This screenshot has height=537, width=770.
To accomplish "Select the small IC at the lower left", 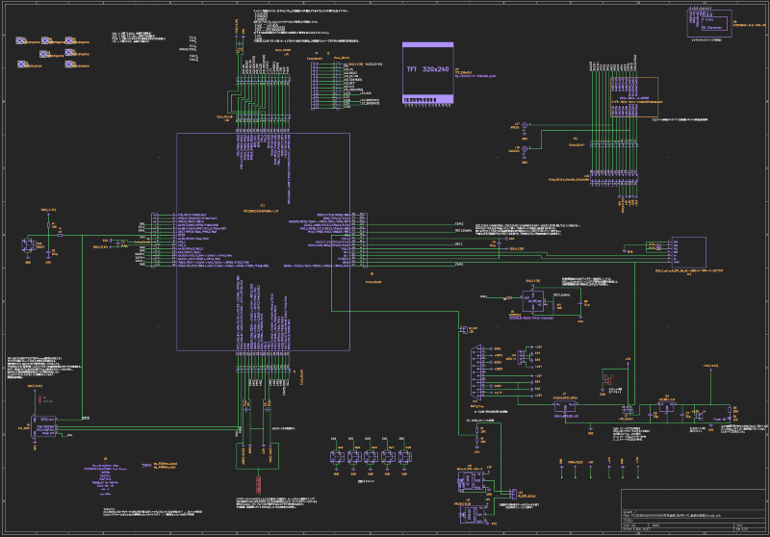I will click(x=45, y=423).
